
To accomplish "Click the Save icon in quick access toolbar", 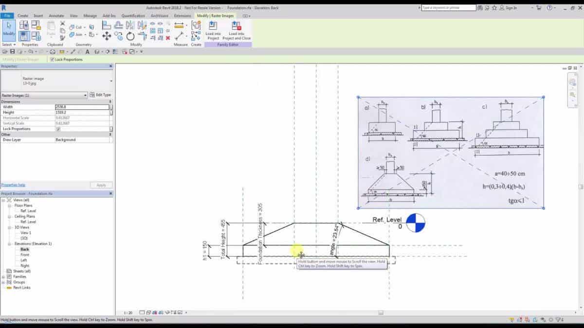I will (13, 52).
